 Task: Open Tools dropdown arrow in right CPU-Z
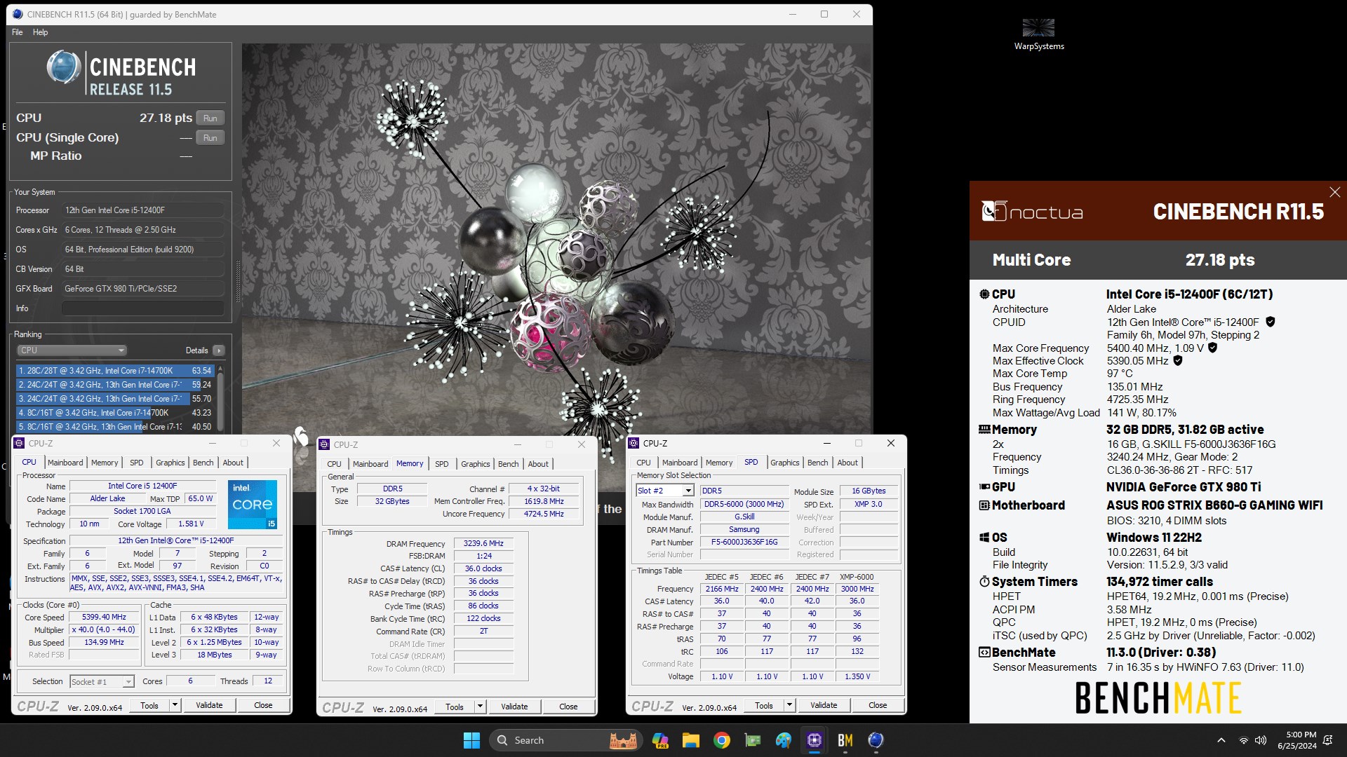(x=789, y=706)
